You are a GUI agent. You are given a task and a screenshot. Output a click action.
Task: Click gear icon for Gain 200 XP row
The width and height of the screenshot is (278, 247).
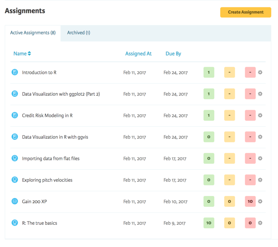point(260,201)
